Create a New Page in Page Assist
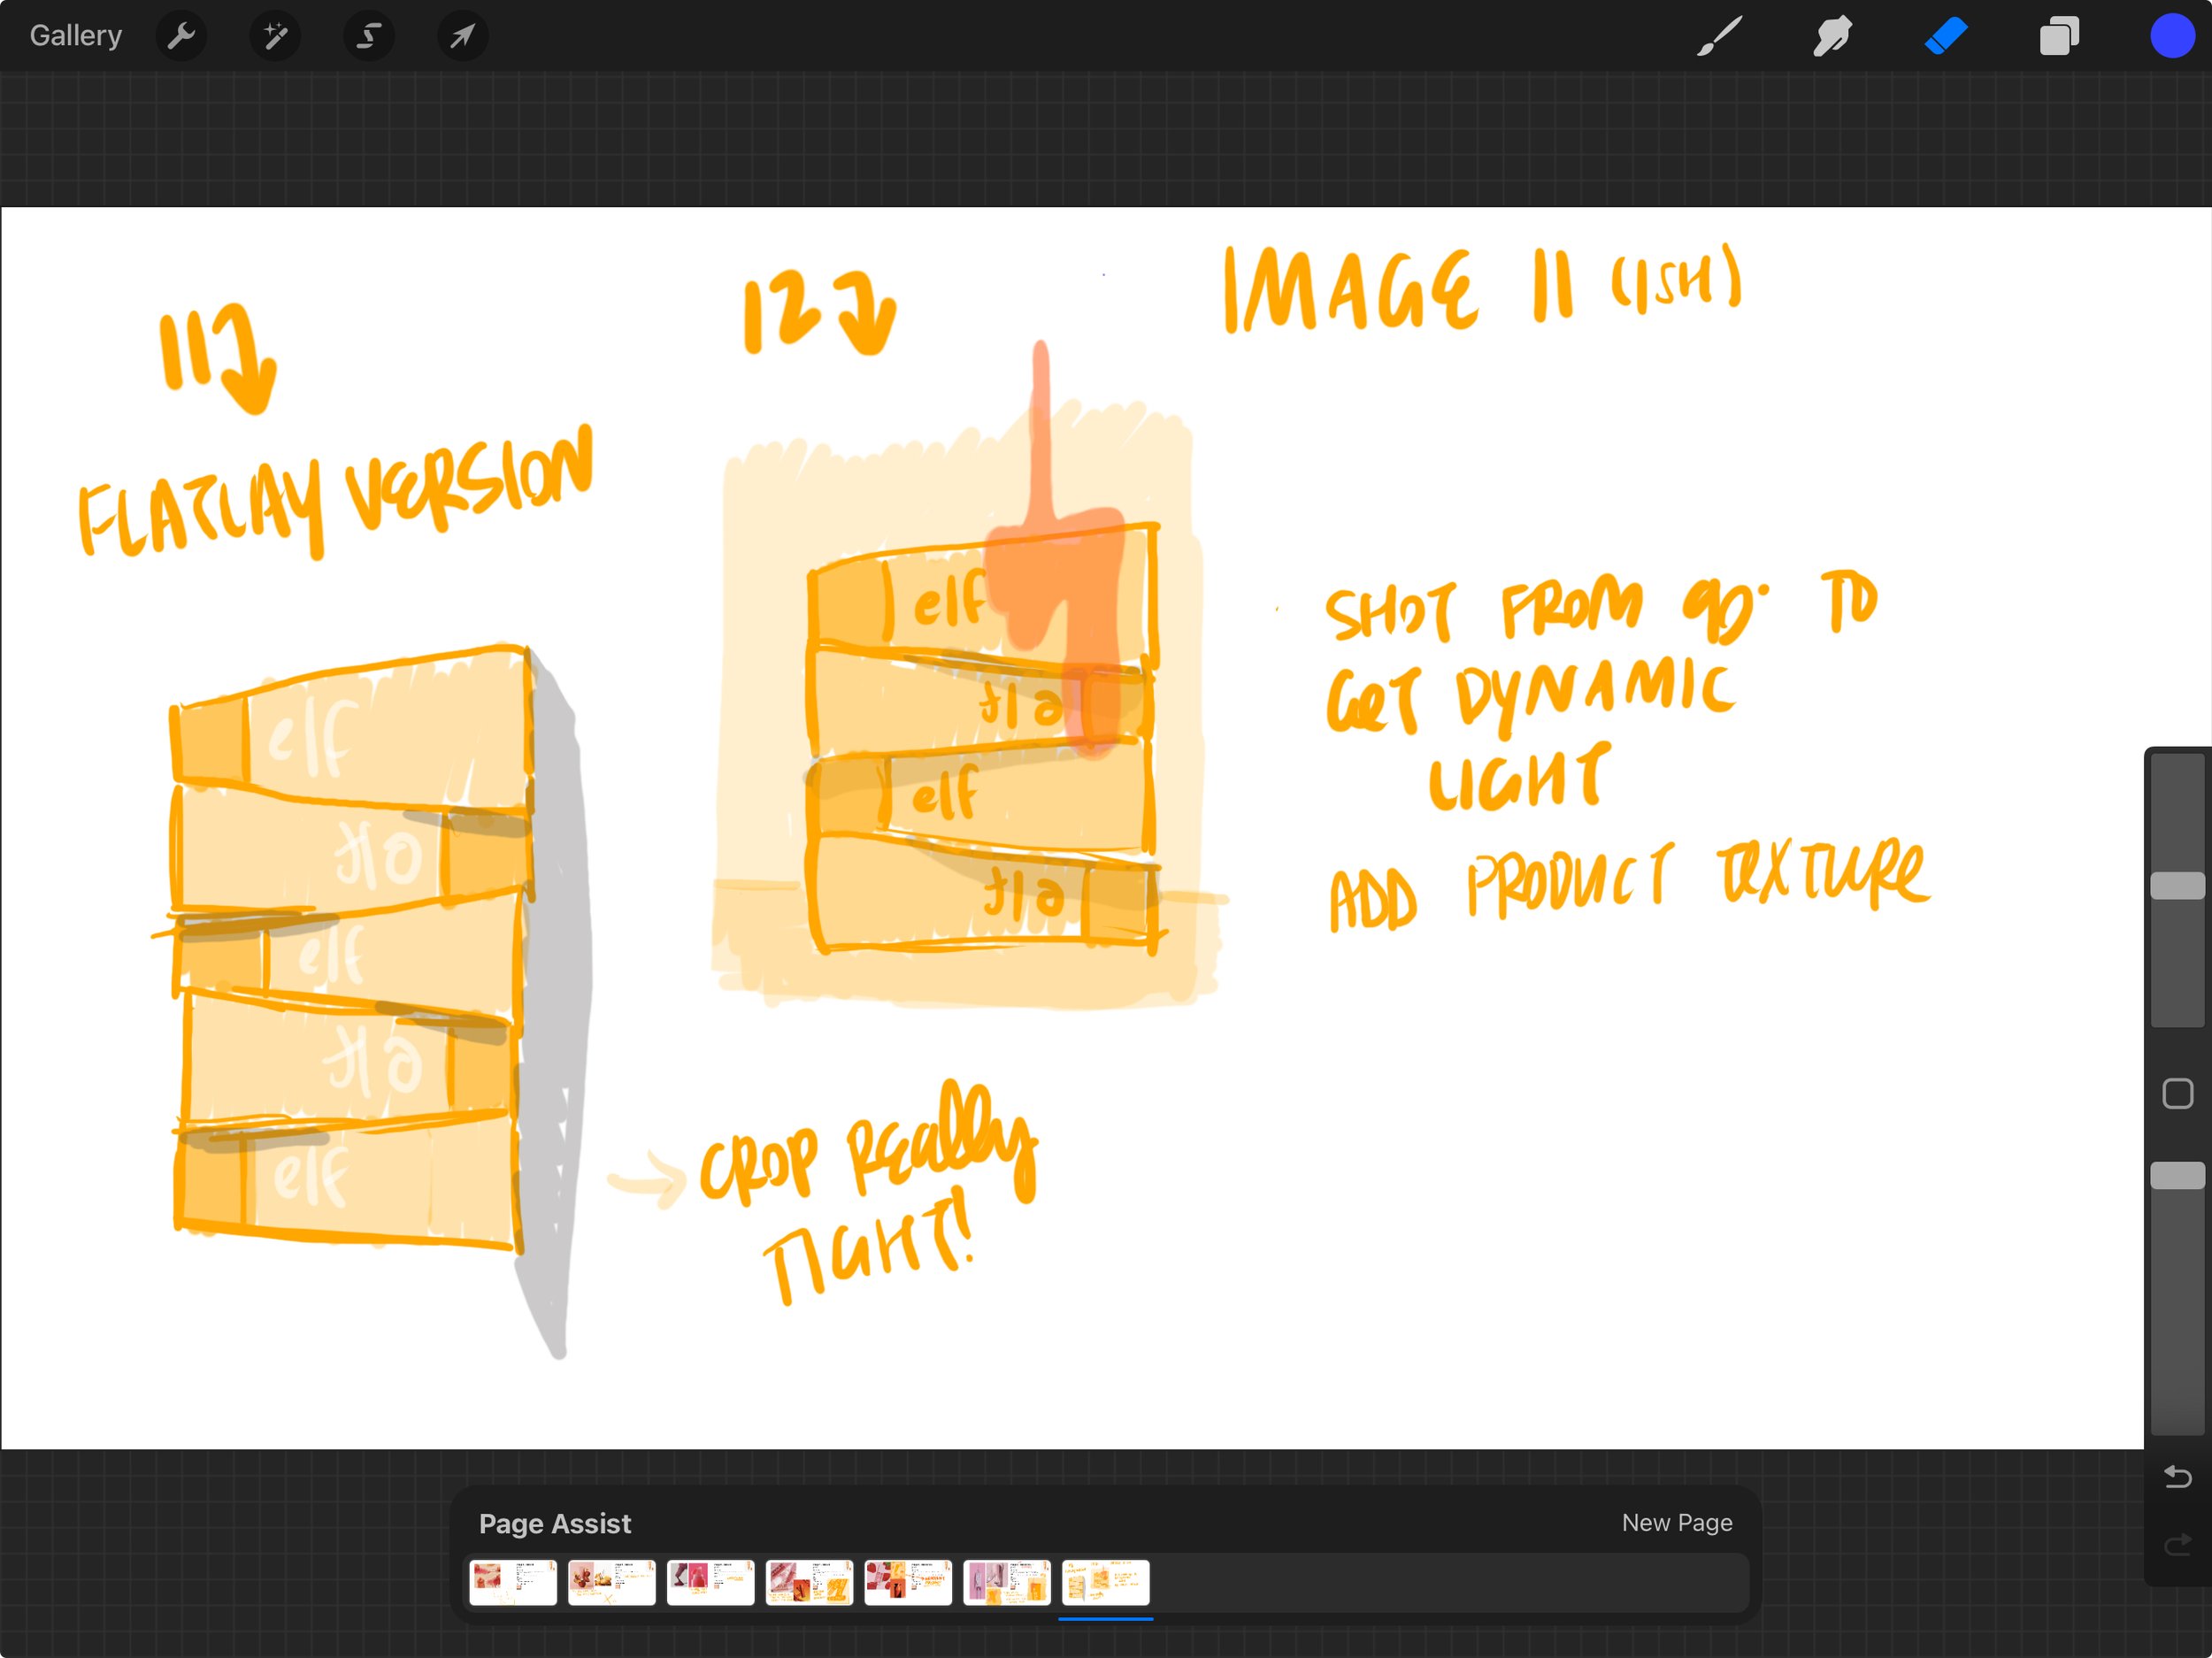 tap(1676, 1522)
